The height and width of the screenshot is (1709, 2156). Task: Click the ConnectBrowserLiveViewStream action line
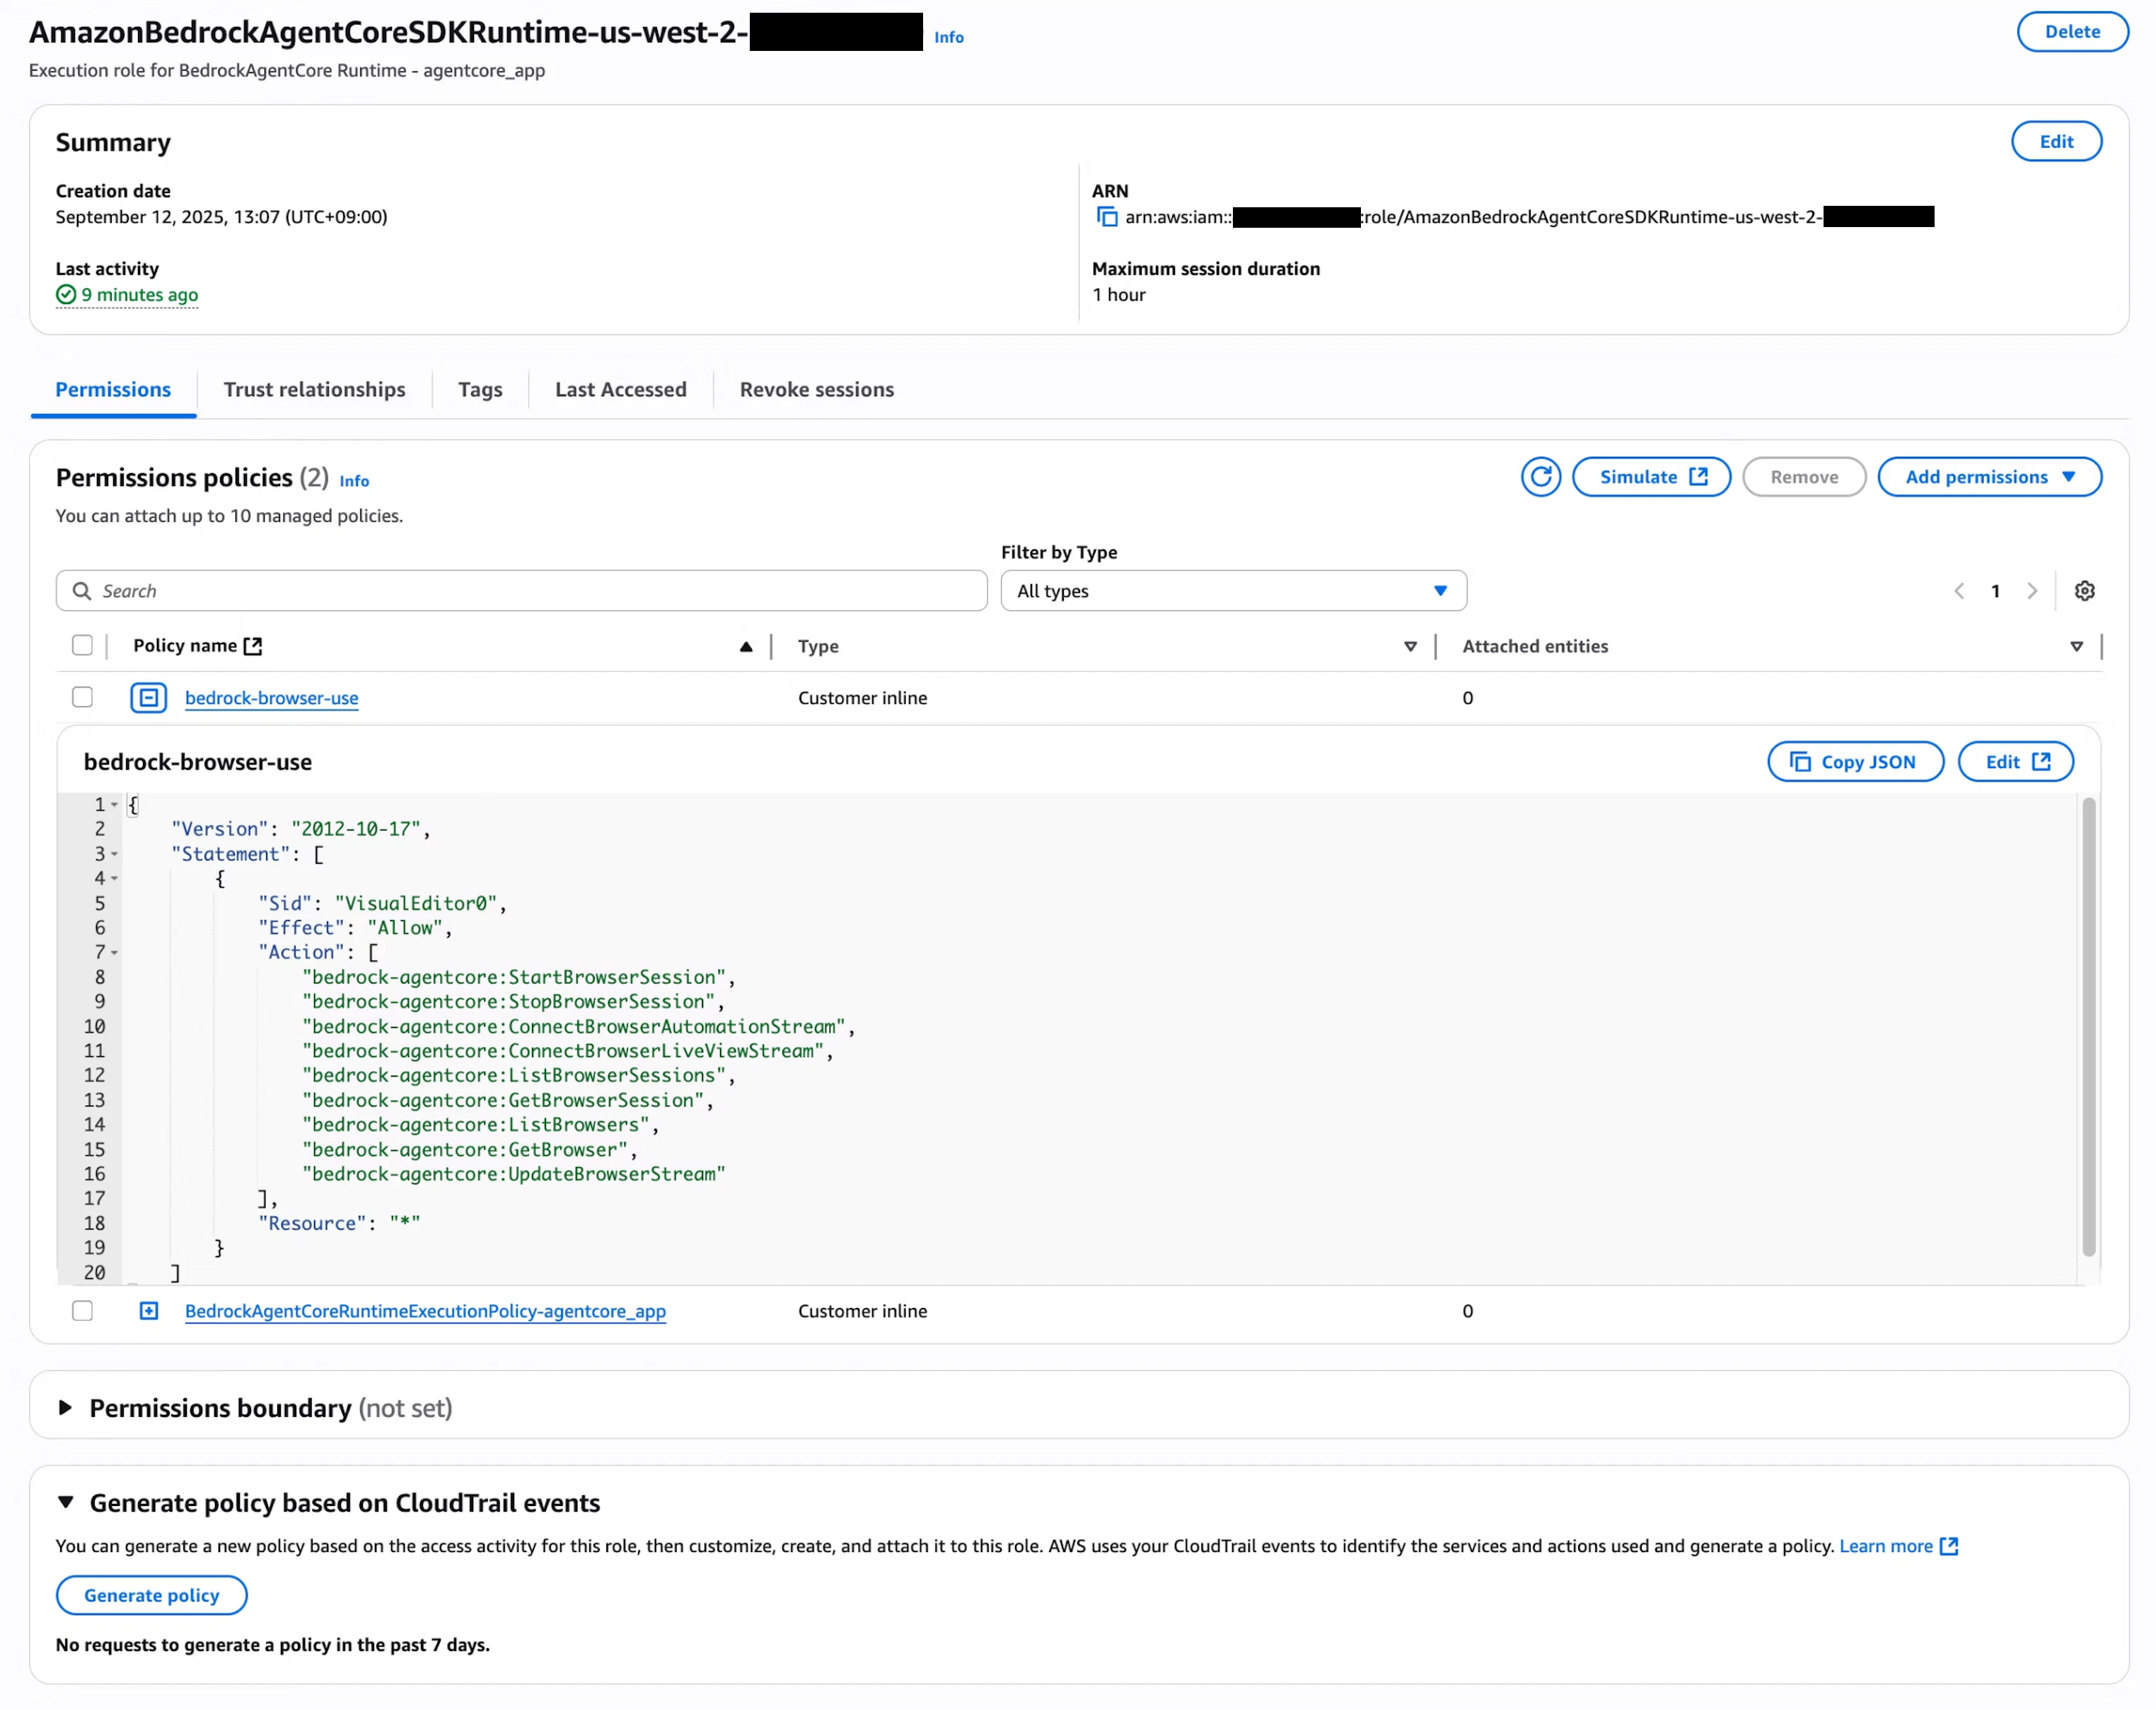(567, 1052)
